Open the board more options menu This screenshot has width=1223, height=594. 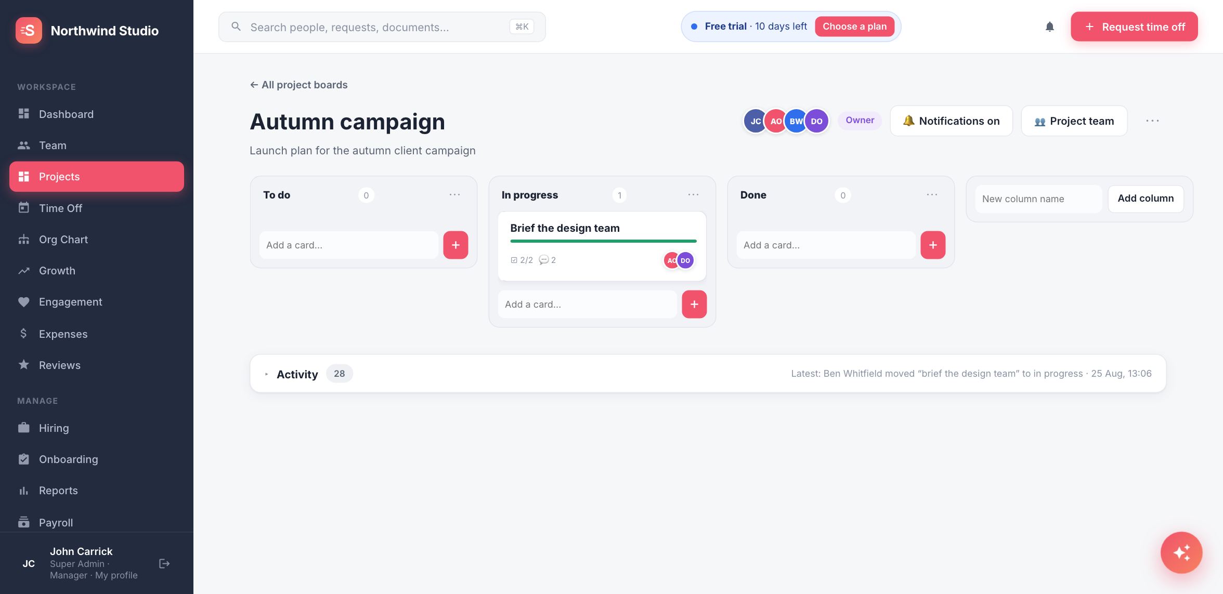(x=1152, y=121)
